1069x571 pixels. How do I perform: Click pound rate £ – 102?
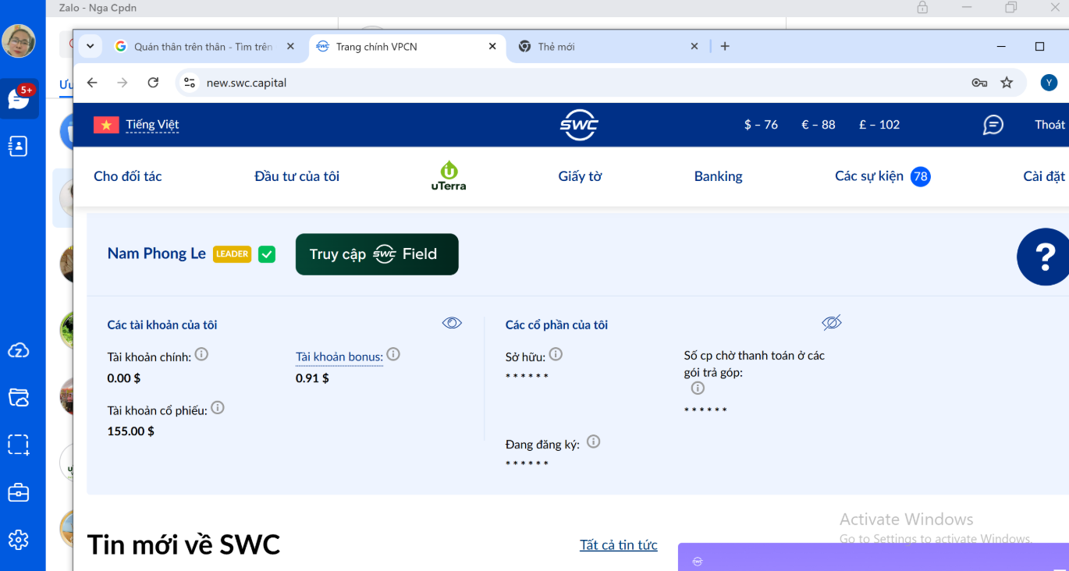(x=879, y=125)
